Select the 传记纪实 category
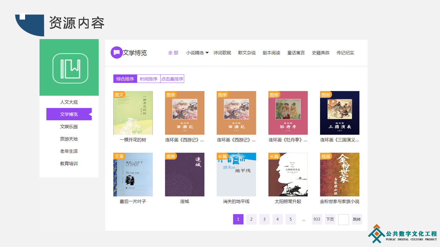The width and height of the screenshot is (440, 247). click(x=345, y=53)
